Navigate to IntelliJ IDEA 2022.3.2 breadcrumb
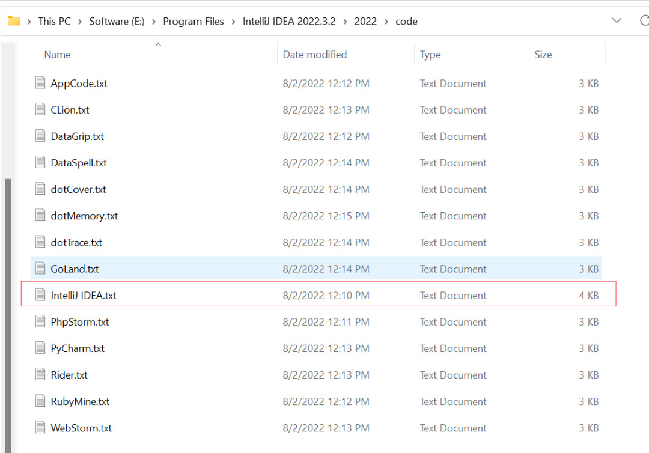Image resolution: width=649 pixels, height=453 pixels. click(289, 21)
